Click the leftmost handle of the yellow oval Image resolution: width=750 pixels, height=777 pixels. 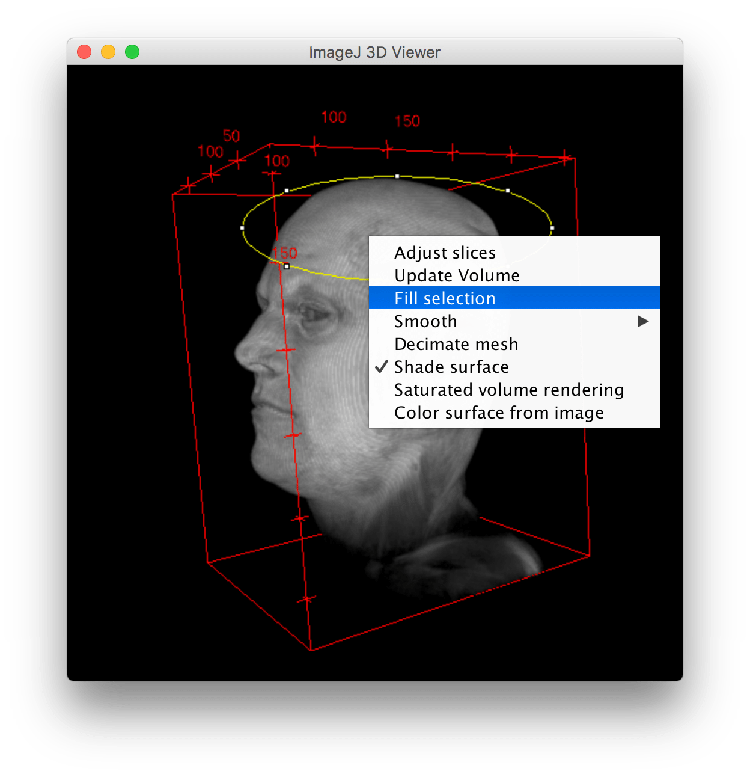coord(242,228)
